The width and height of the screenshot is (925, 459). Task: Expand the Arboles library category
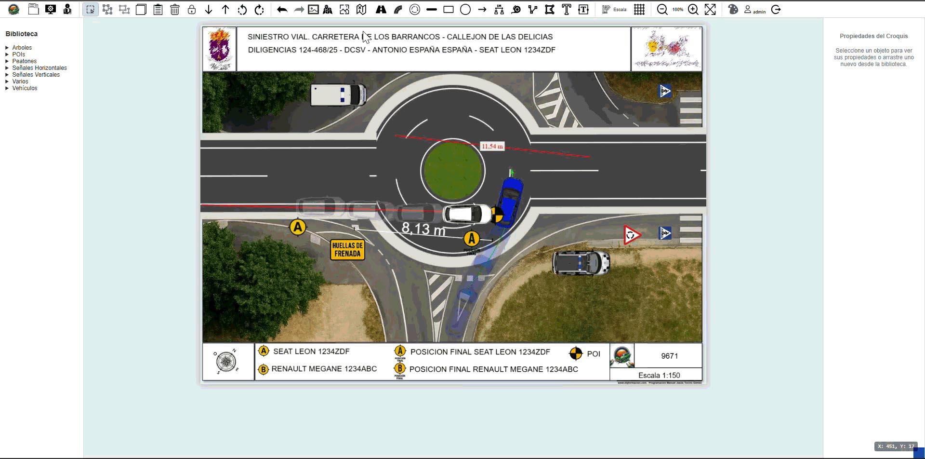[22, 48]
